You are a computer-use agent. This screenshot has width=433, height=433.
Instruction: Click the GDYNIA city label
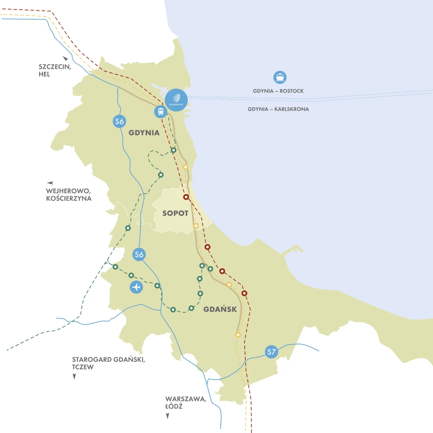pyautogui.click(x=144, y=133)
